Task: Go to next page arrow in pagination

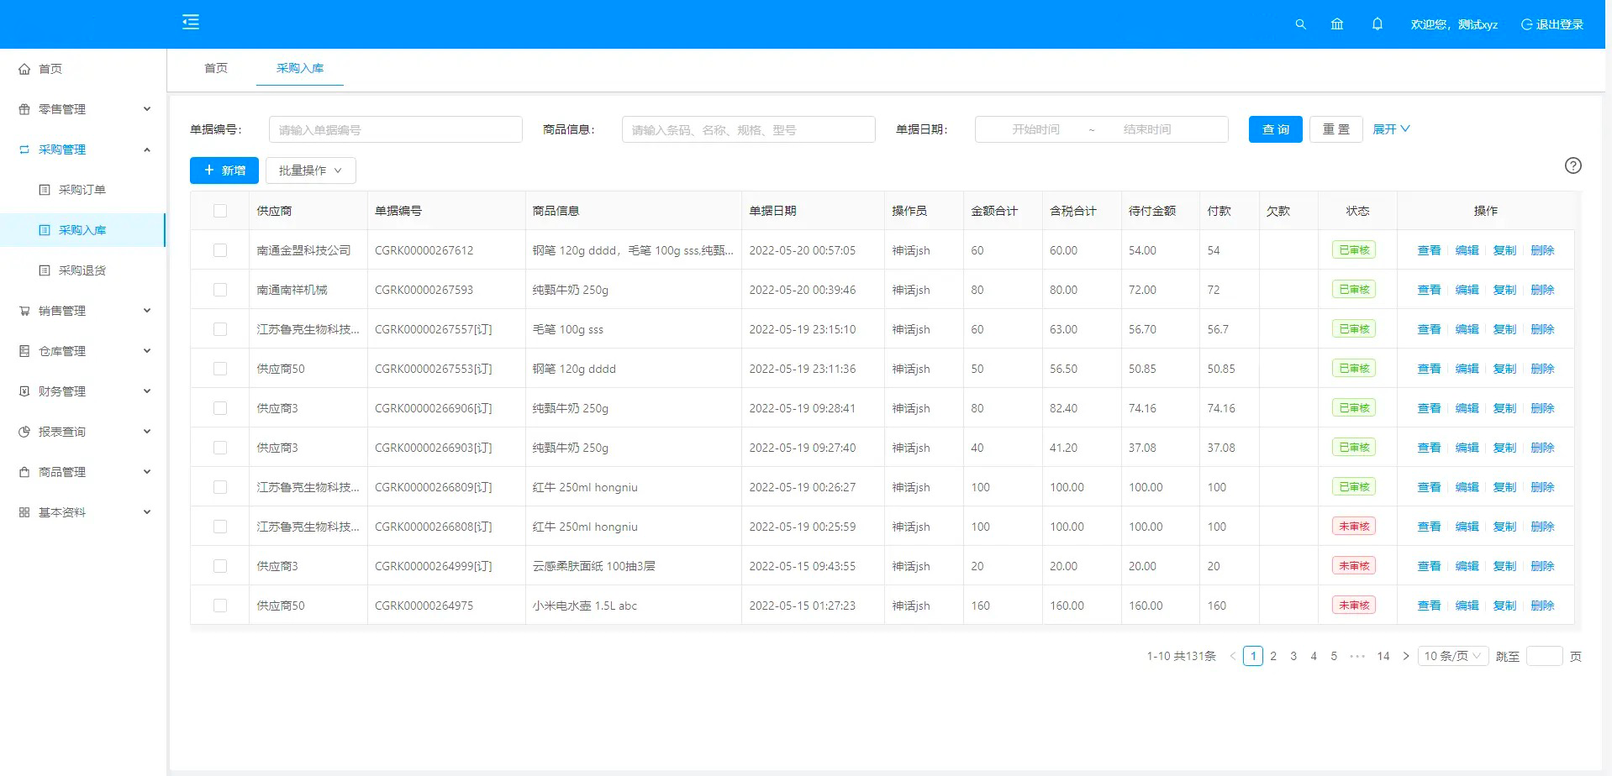Action: (1406, 656)
